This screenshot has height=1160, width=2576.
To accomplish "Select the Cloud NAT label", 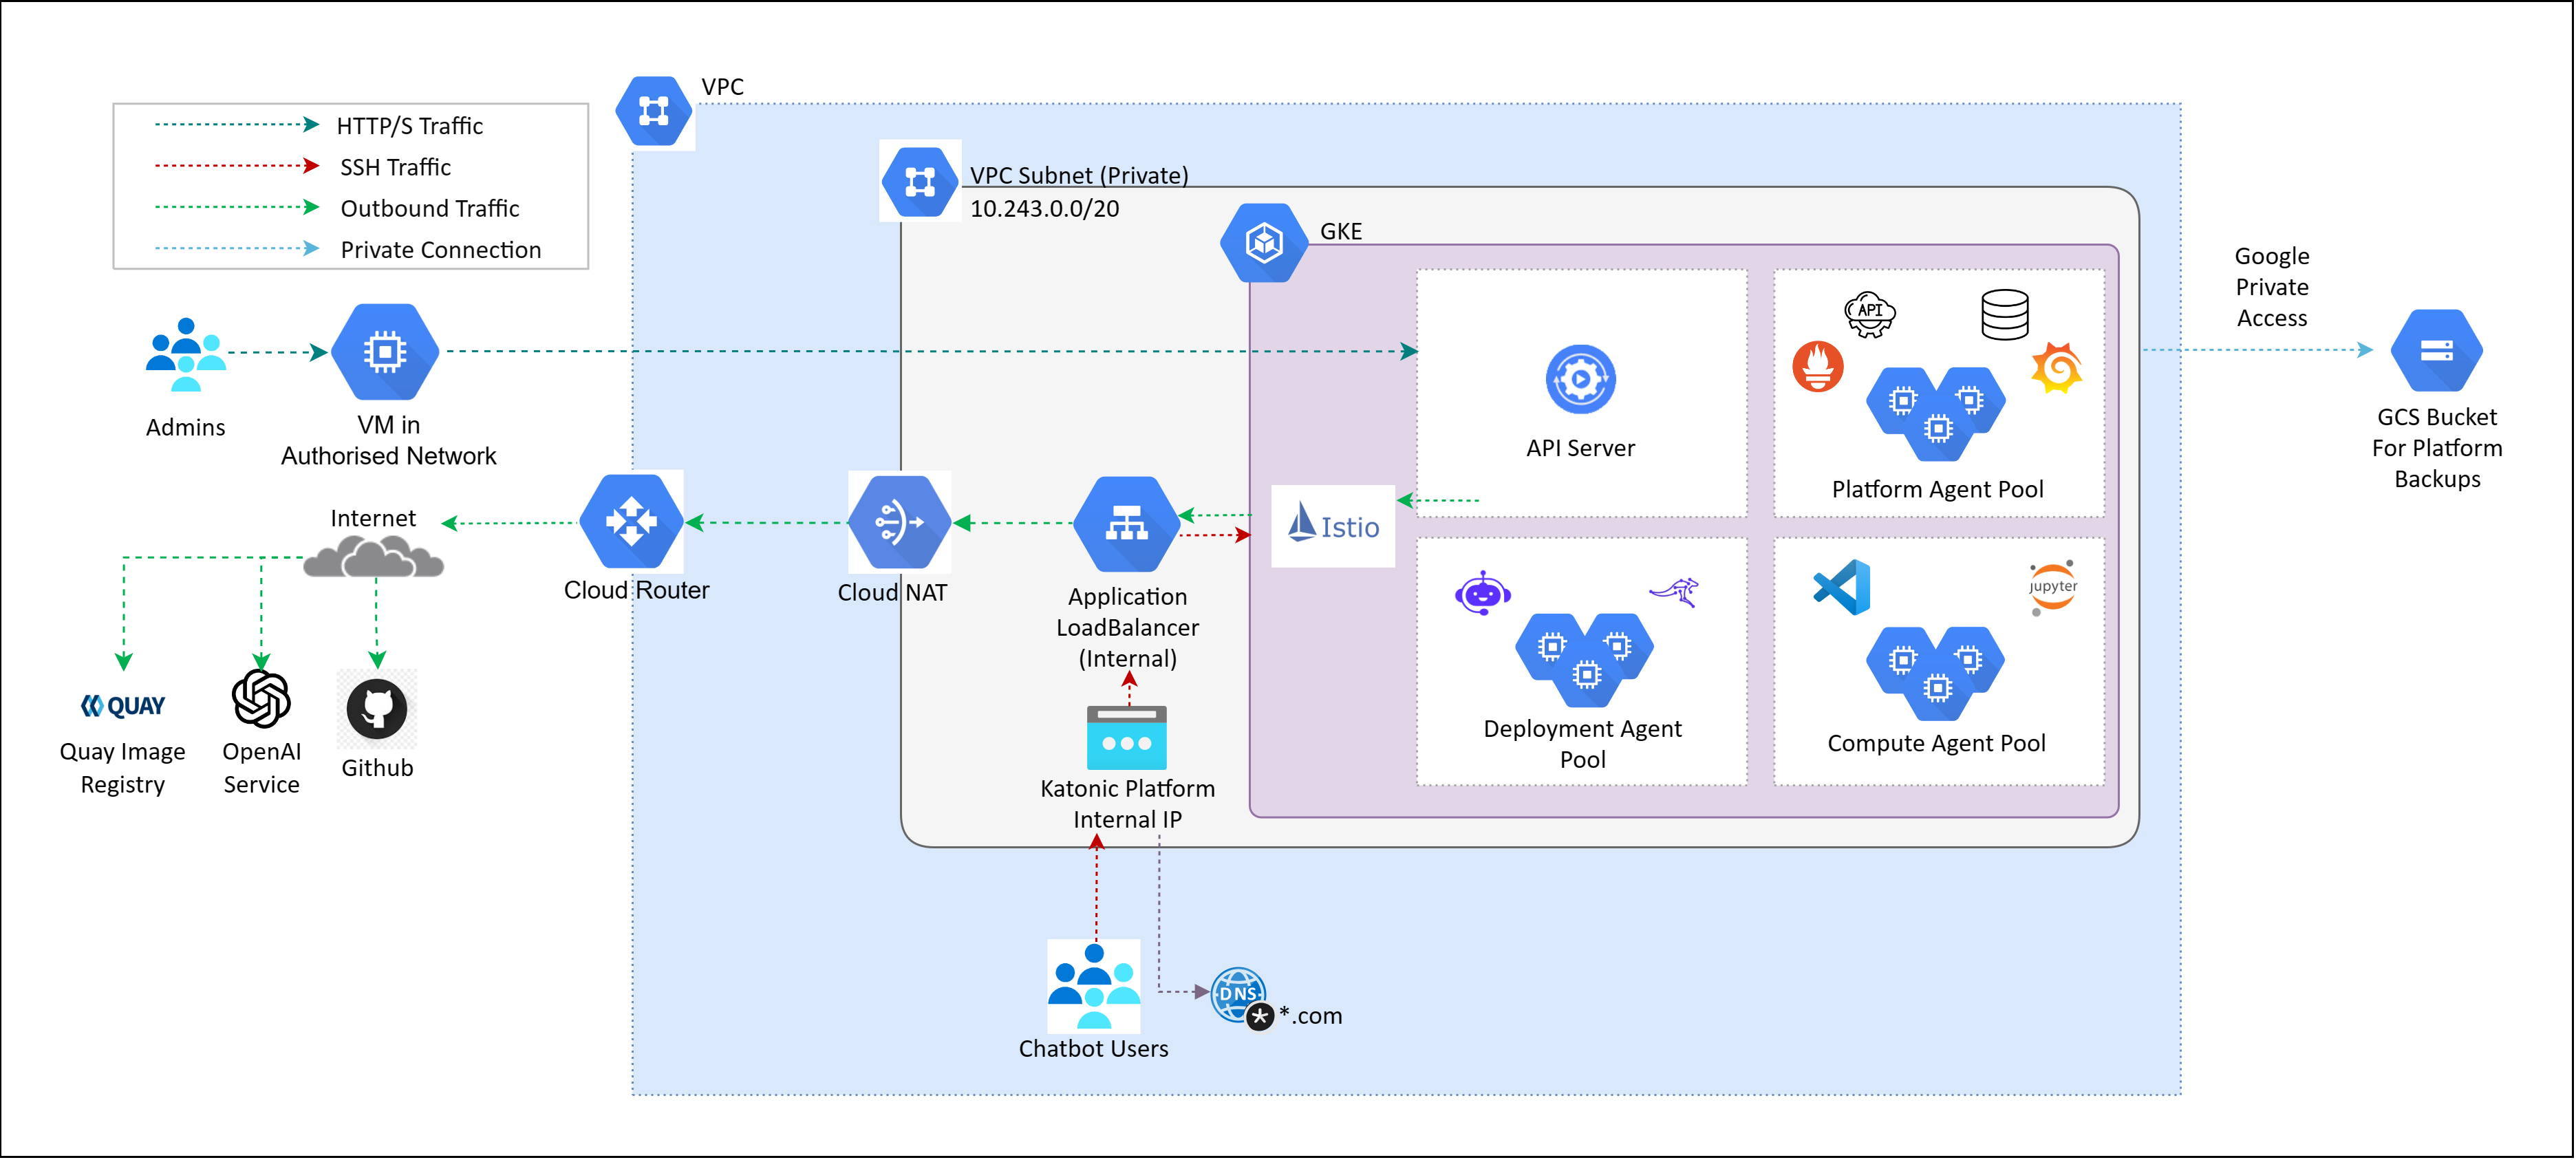I will (x=893, y=593).
